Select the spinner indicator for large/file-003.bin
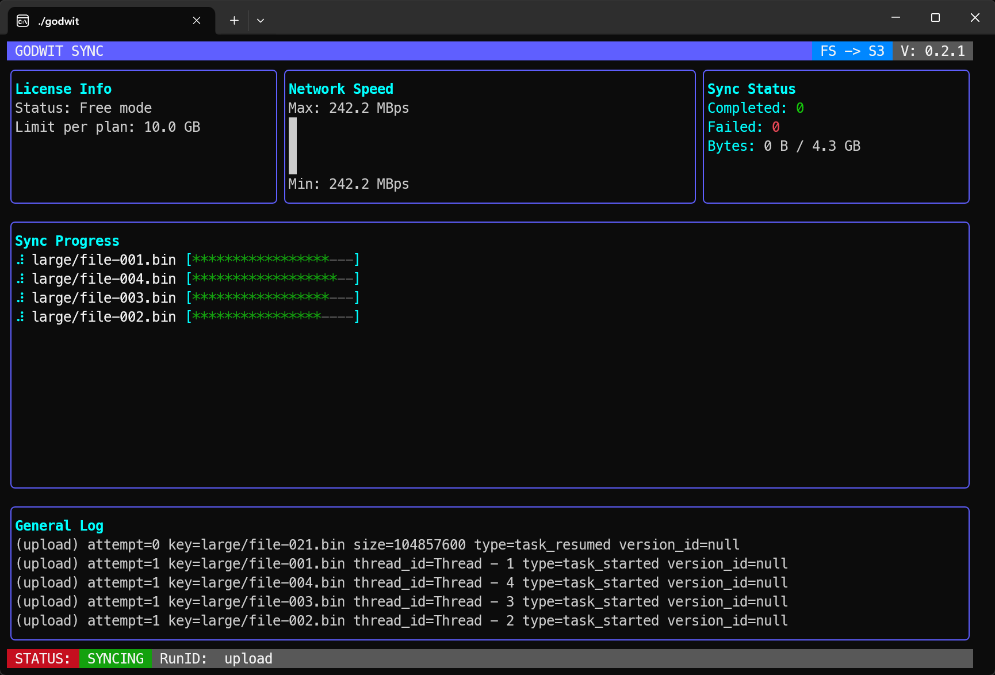This screenshot has width=995, height=675. [21, 298]
